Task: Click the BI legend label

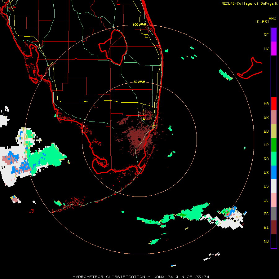Action: [266, 228]
